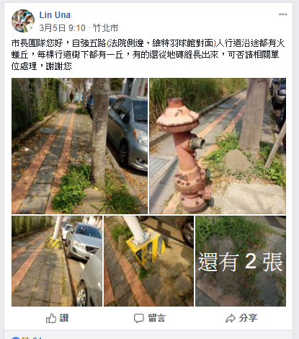Click the post text starting with 市長團隊您好
The image size is (299, 339).
148,55
